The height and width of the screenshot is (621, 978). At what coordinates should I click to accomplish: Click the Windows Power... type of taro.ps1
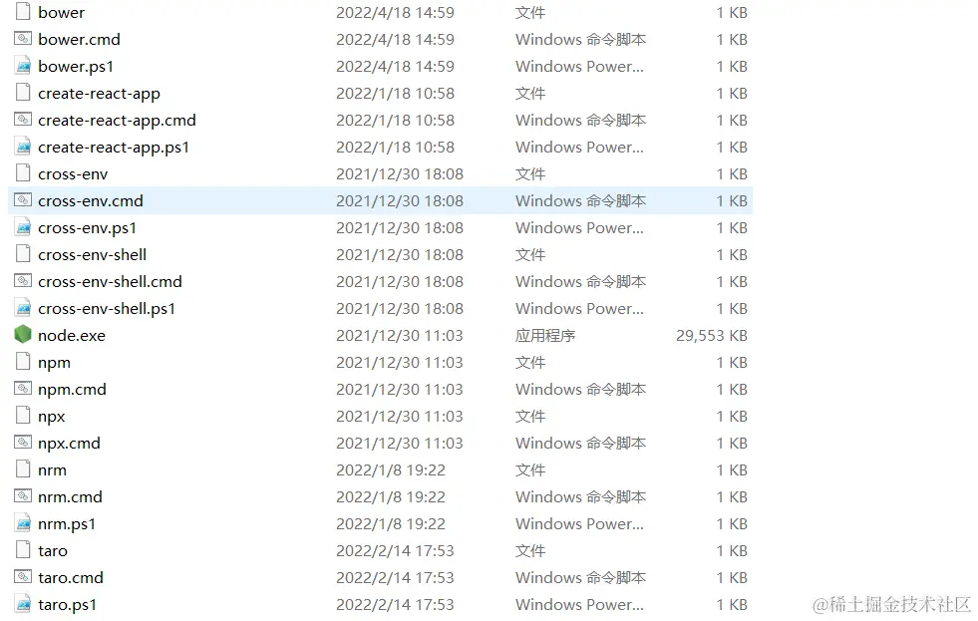(x=579, y=605)
